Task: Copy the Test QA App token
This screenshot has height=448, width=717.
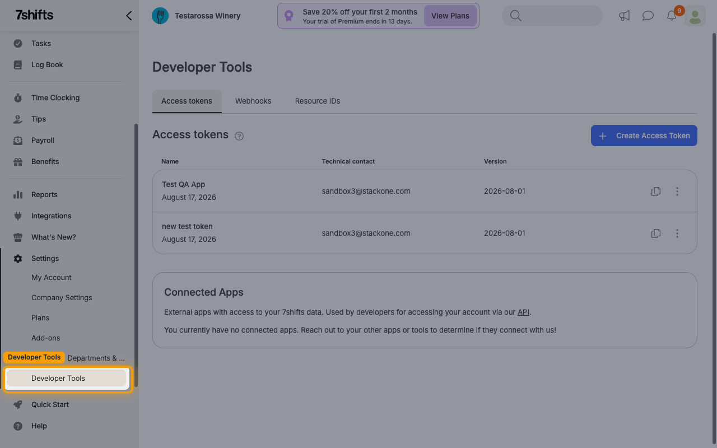Action: click(656, 192)
